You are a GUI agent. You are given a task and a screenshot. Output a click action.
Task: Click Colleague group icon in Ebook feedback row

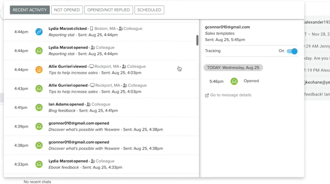pos(93,161)
